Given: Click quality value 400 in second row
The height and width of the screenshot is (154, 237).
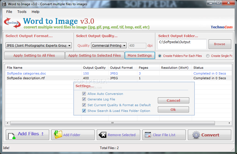Looking at the screenshot, I should point(86,78).
